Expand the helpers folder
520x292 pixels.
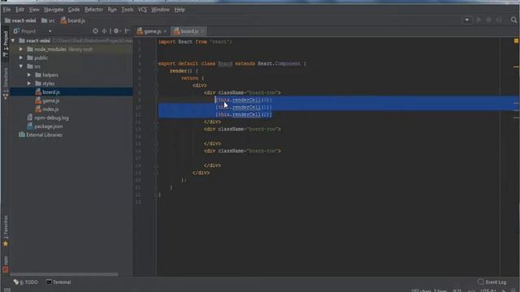click(x=29, y=75)
